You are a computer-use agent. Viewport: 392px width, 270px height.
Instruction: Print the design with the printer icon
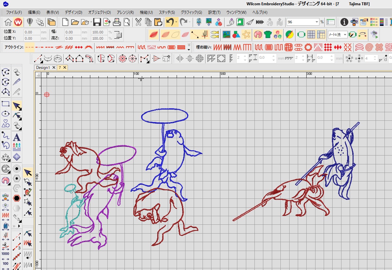pos(117,22)
